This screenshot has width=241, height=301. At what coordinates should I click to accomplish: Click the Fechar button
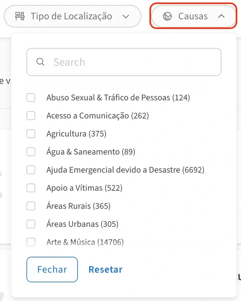(52, 269)
